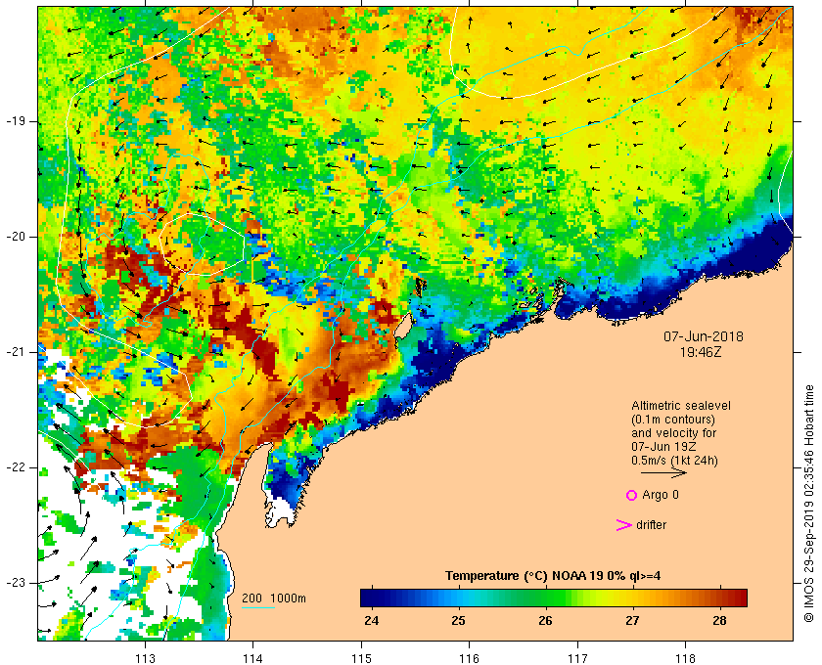Click the 'Argo 0' legend label

pos(660,495)
